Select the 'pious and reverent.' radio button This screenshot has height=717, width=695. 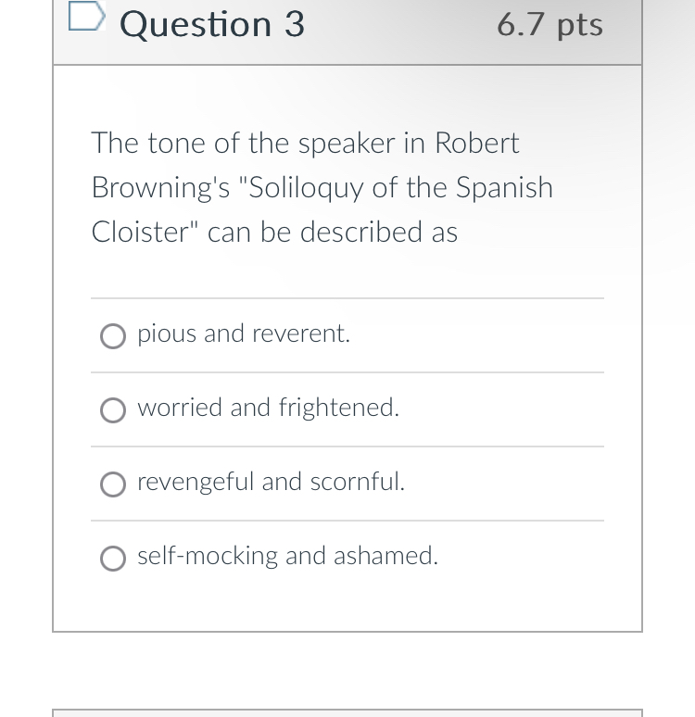pyautogui.click(x=113, y=336)
